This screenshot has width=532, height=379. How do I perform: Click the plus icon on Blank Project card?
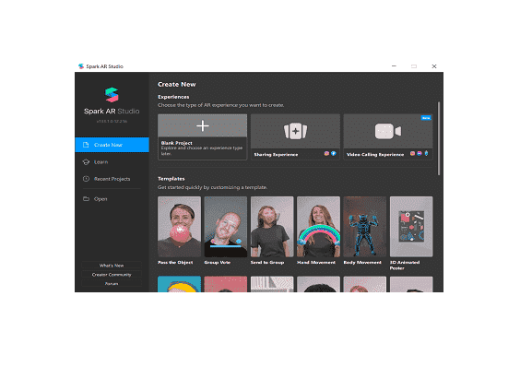[x=203, y=126]
